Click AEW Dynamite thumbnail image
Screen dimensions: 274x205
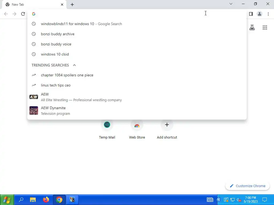click(x=33, y=111)
